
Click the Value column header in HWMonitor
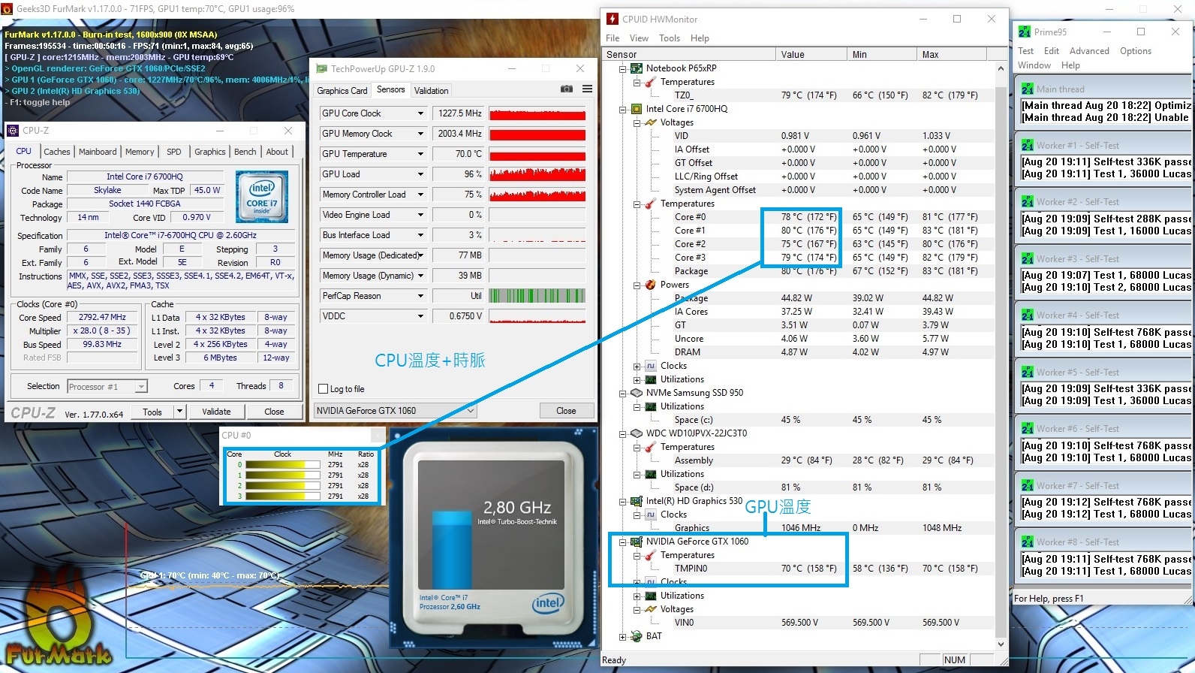point(811,55)
